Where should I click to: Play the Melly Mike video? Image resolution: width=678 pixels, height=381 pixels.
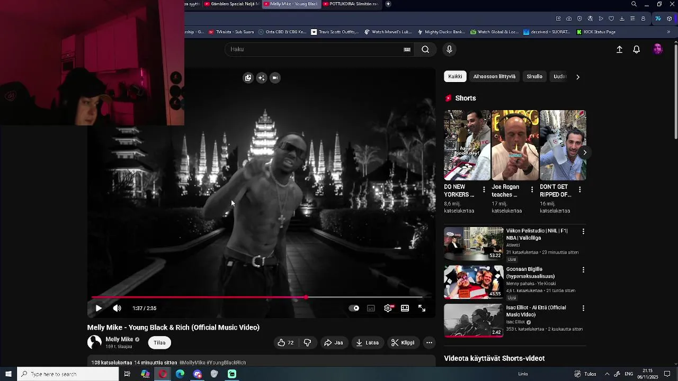[x=99, y=308]
